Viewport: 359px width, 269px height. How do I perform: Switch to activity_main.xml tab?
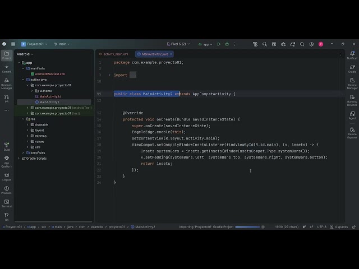[x=113, y=54]
